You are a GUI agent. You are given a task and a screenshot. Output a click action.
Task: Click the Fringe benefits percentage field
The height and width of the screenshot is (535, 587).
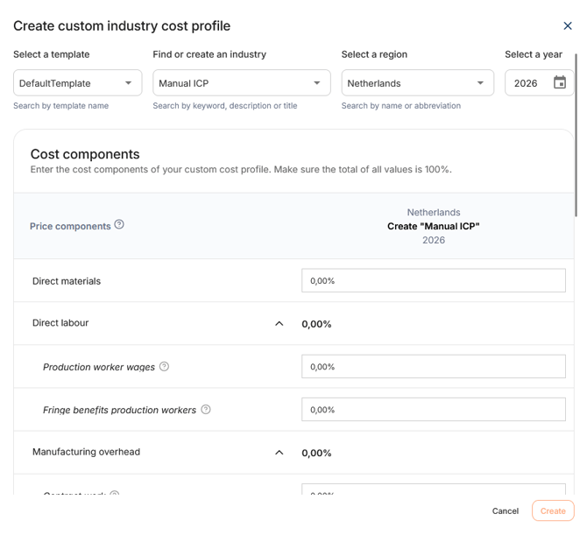434,409
